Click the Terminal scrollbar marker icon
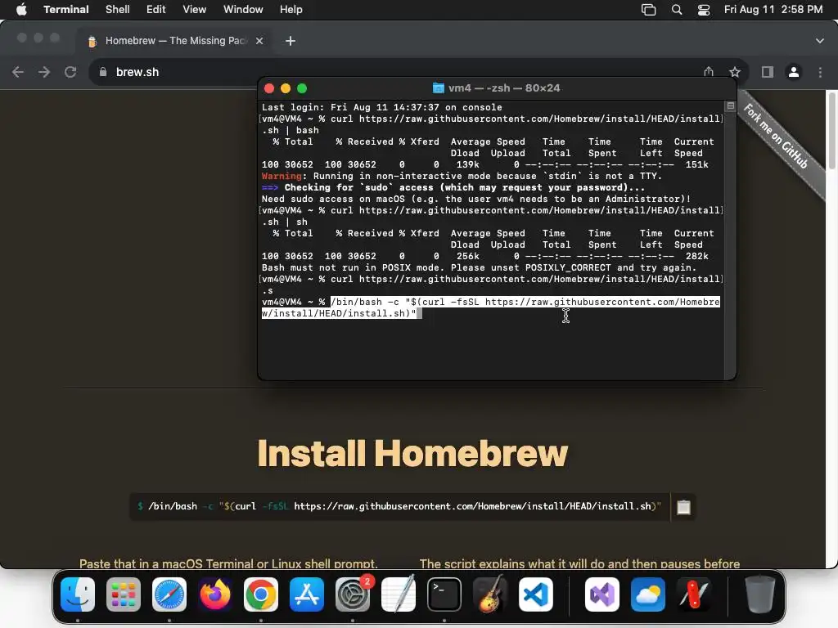The height and width of the screenshot is (628, 838). click(x=731, y=106)
